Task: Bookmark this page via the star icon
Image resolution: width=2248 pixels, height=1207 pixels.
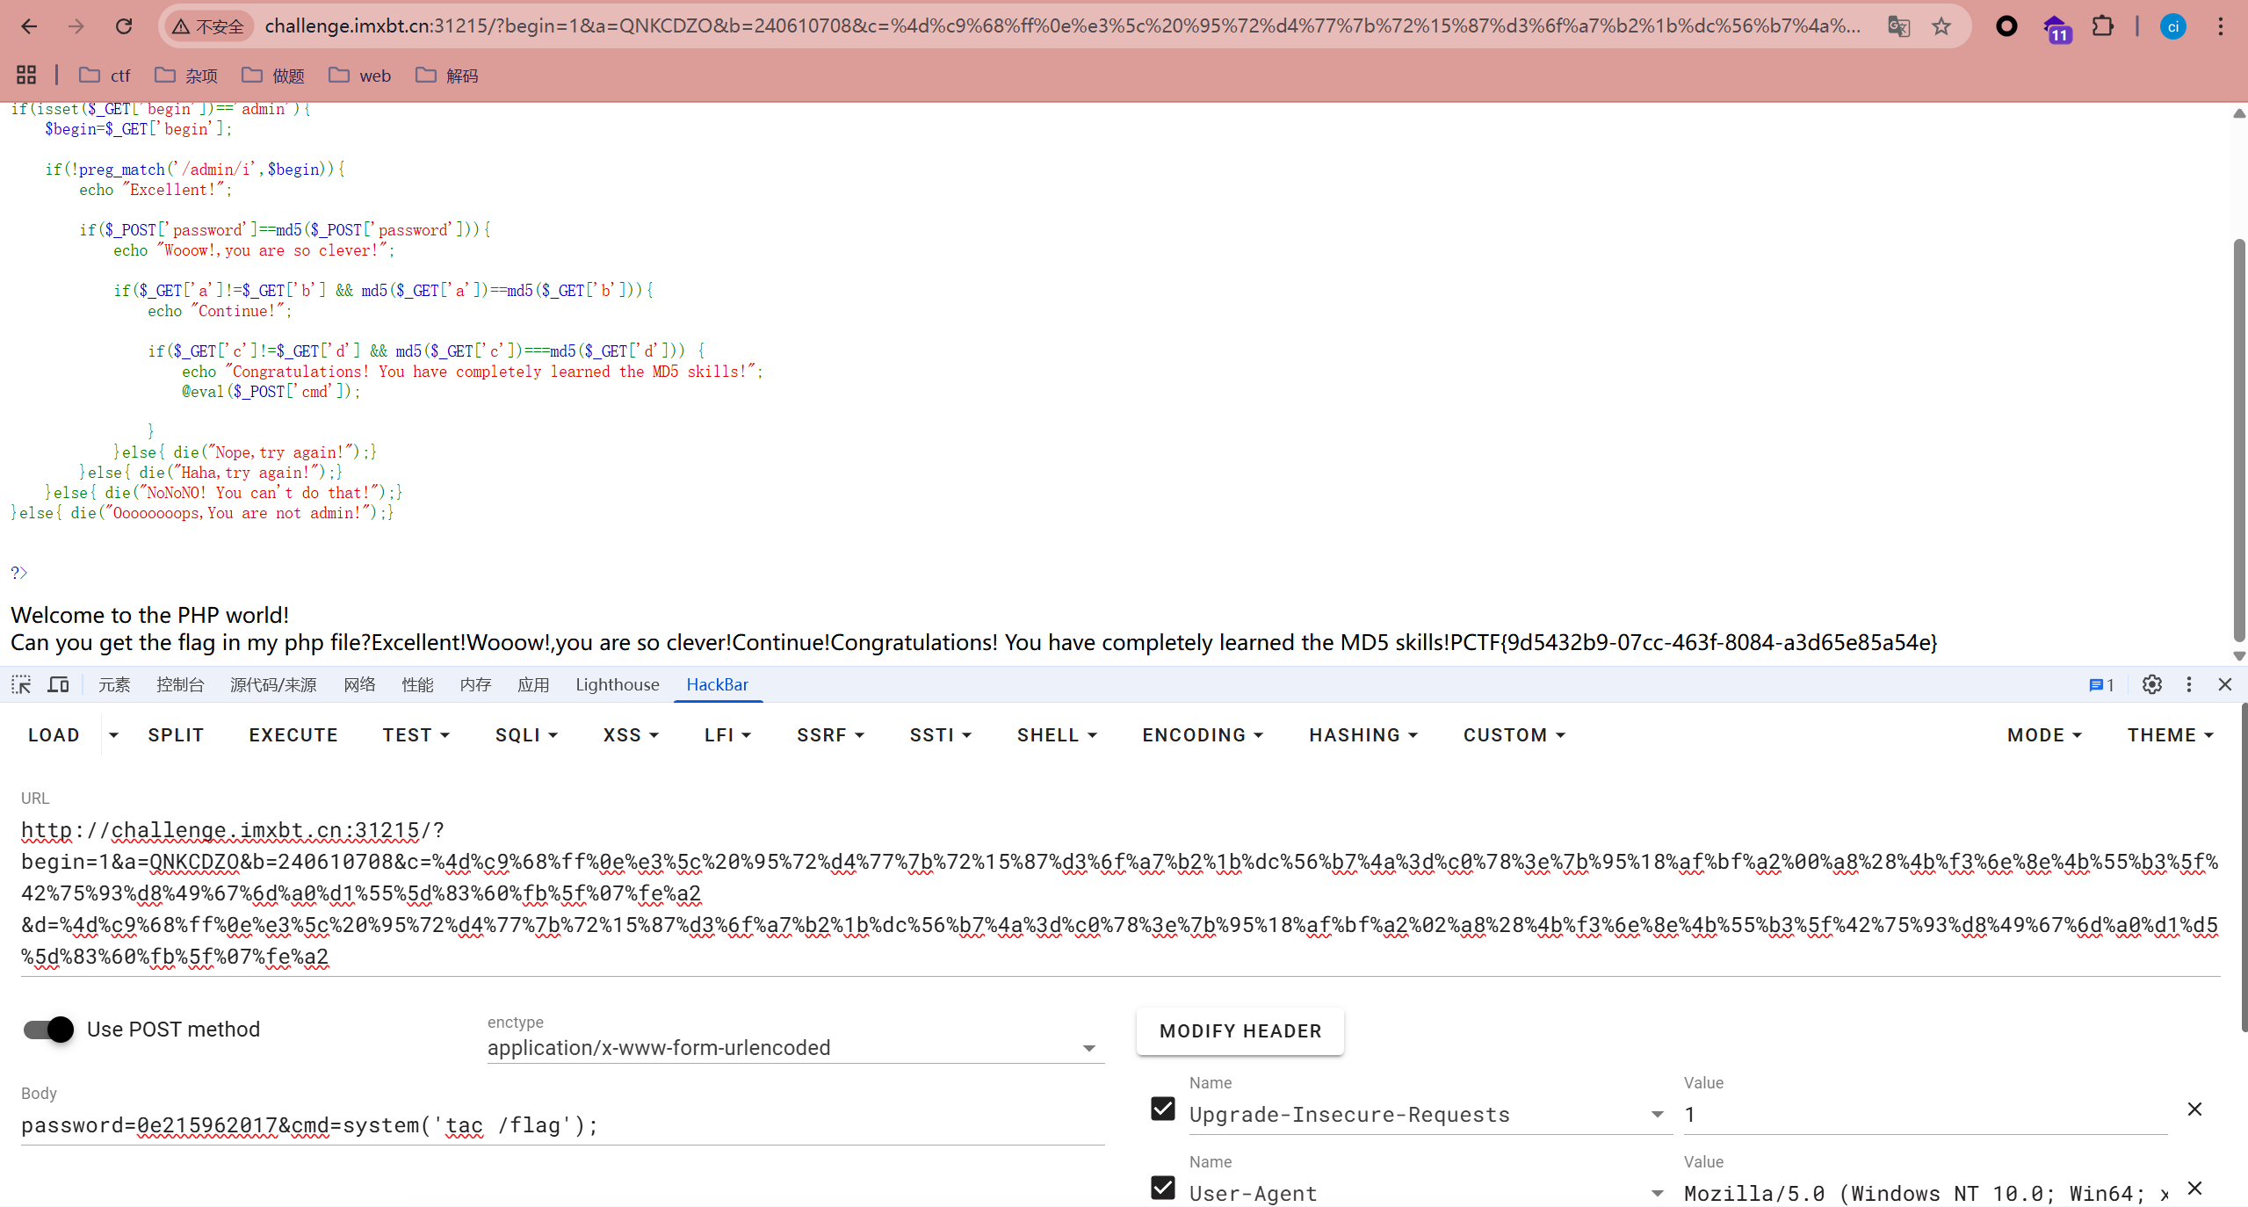Action: click(1941, 25)
